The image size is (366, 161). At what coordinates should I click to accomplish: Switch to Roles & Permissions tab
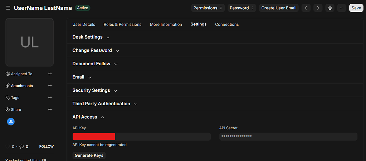122,24
